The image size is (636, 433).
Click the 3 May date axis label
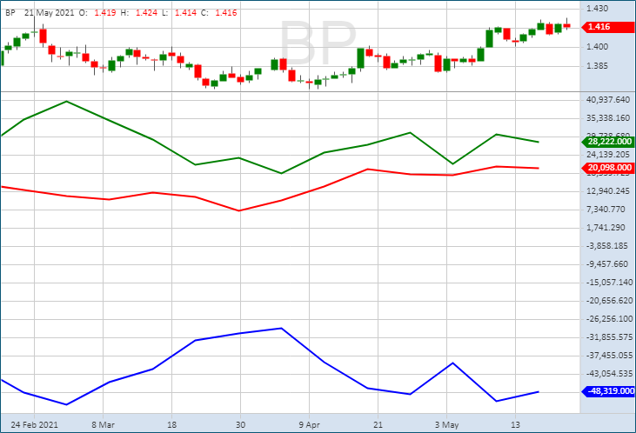[446, 424]
